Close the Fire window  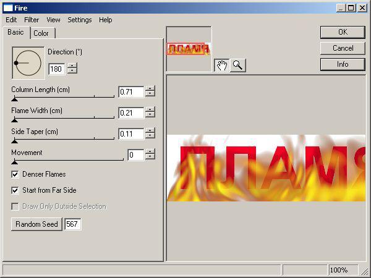(x=362, y=8)
